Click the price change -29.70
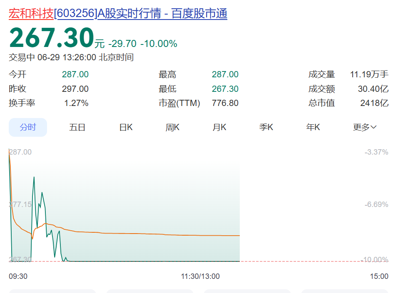Screen dimensions: 396x293 (122, 44)
